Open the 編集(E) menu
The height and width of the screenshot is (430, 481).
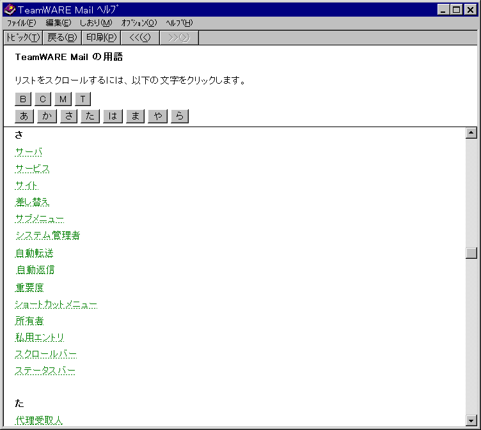point(58,23)
